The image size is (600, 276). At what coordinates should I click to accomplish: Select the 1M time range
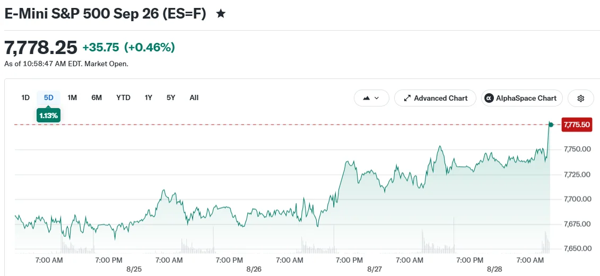(72, 97)
